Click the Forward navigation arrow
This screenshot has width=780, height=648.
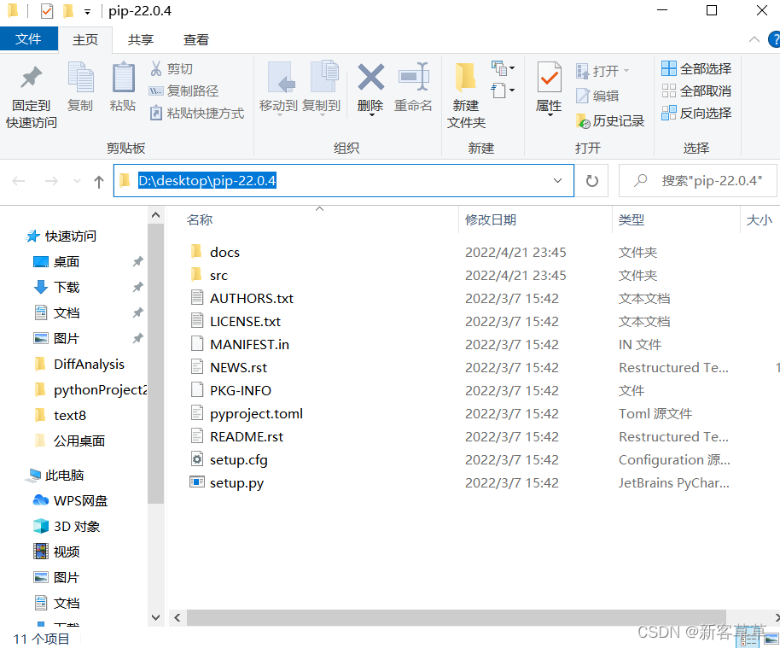51,181
